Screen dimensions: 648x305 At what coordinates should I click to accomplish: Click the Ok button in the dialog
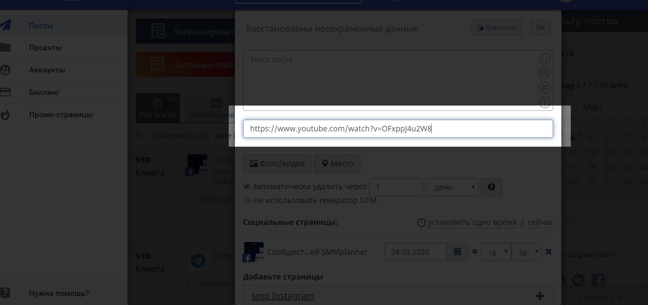(540, 28)
